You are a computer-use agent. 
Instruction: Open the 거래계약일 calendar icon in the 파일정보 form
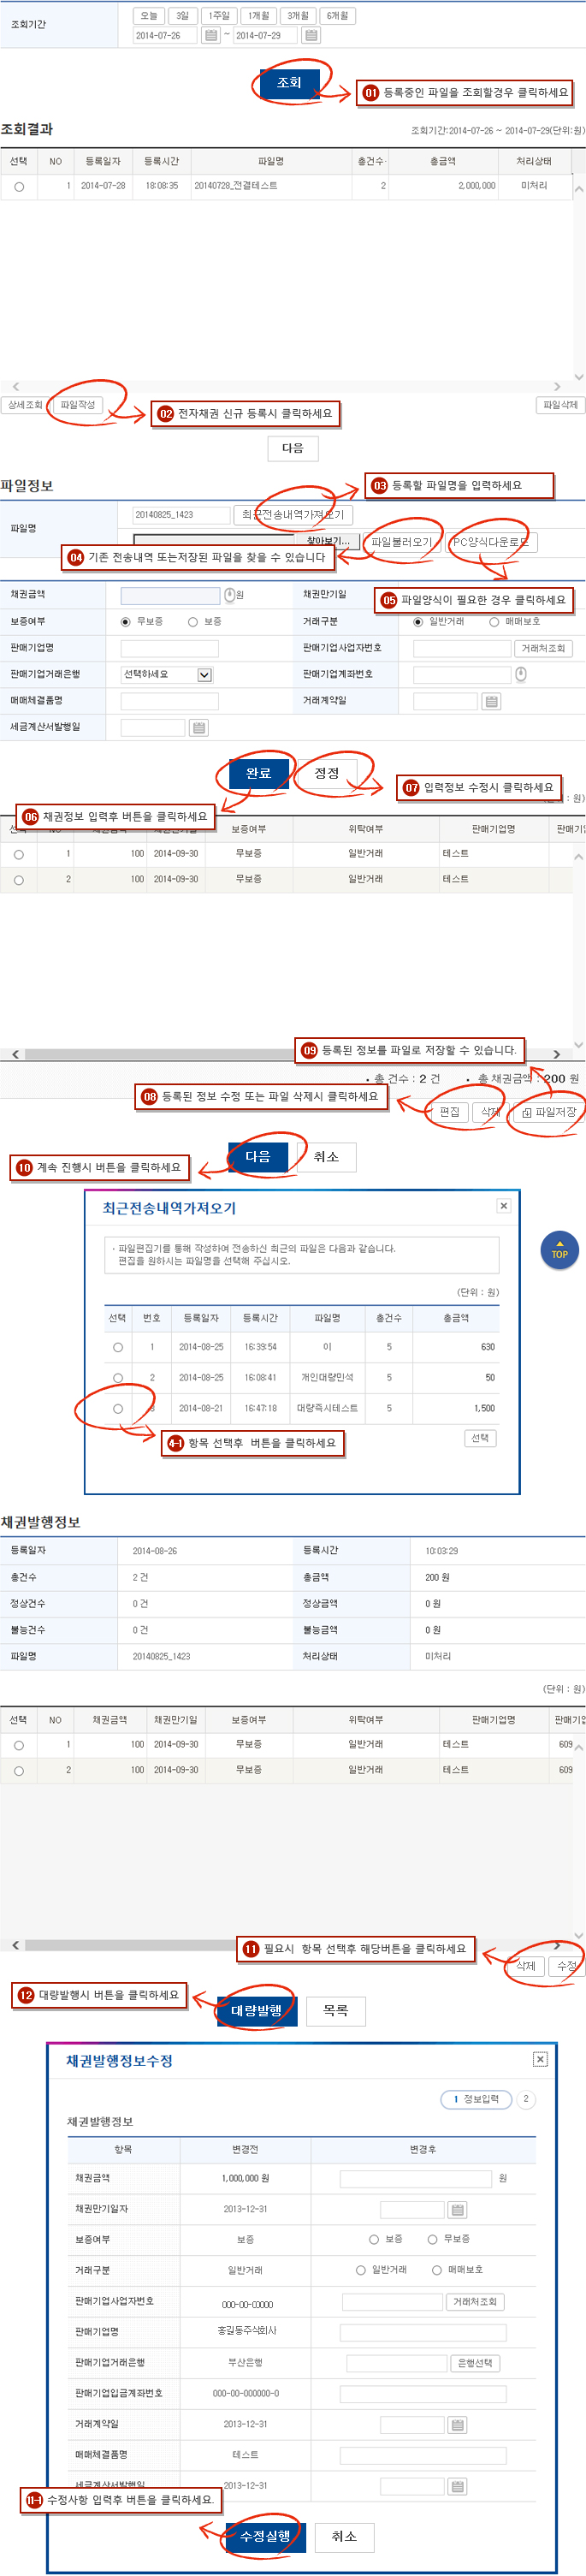tap(491, 701)
